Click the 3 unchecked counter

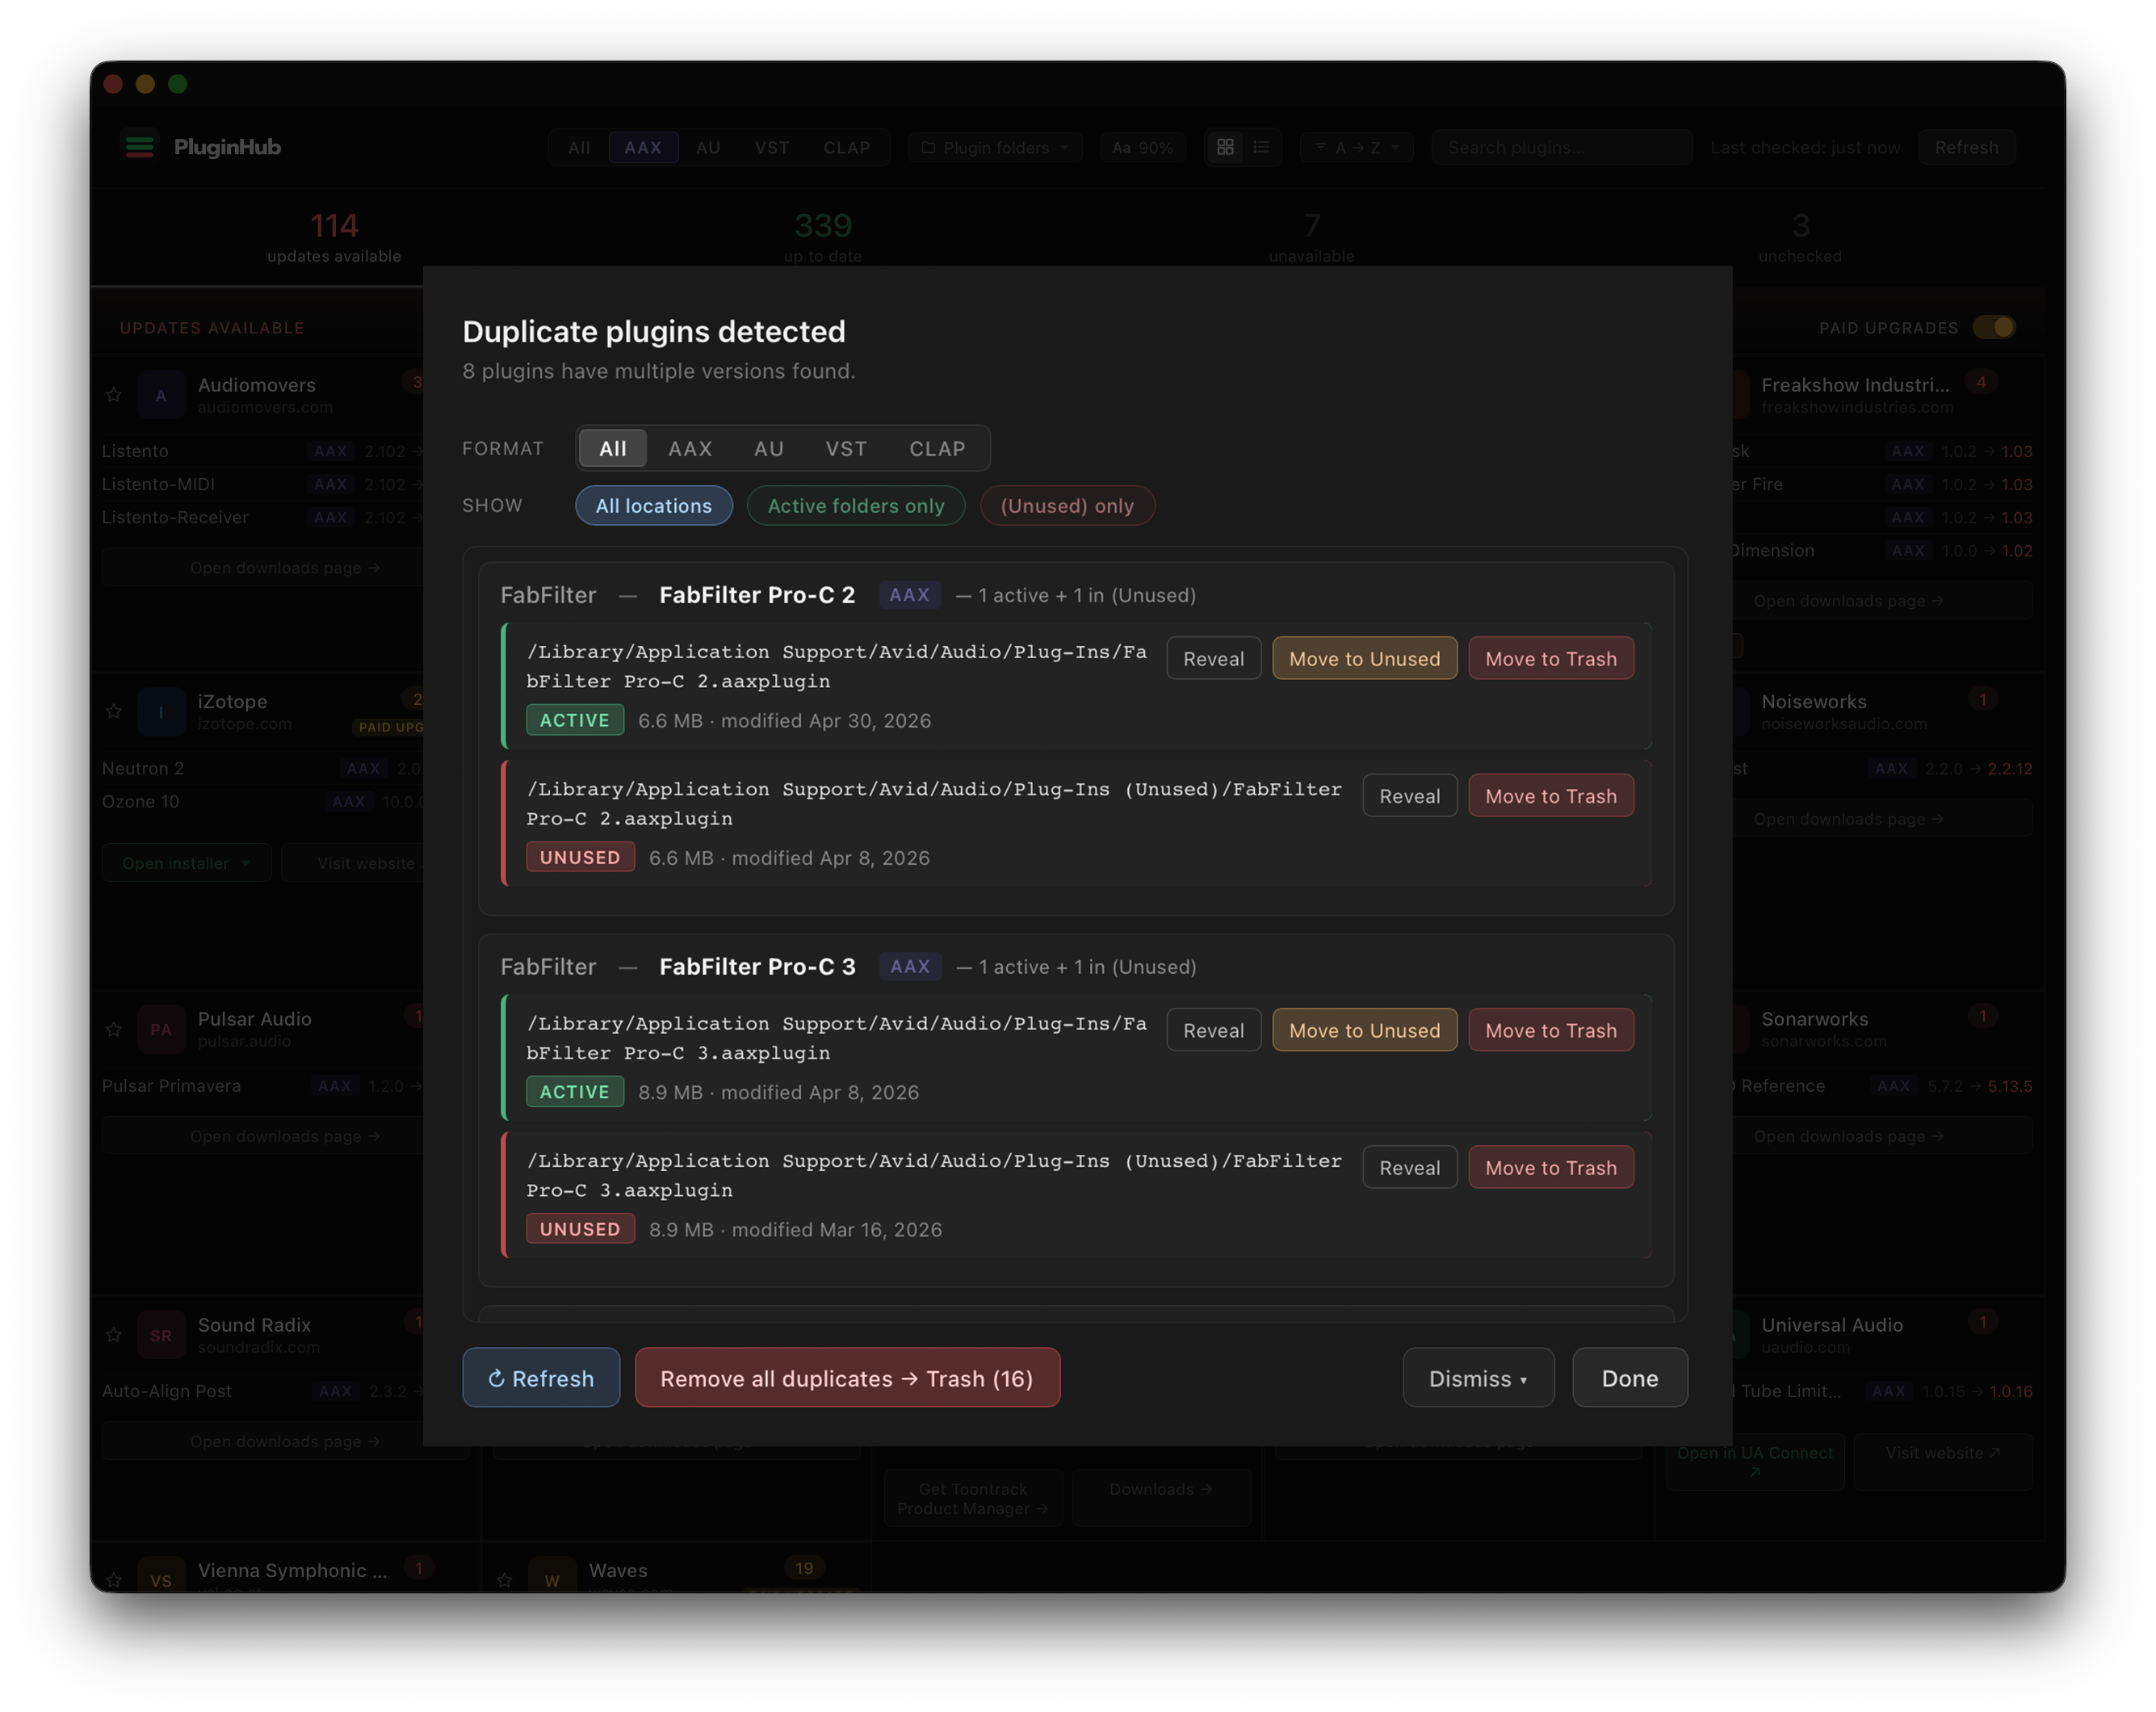tap(1800, 236)
